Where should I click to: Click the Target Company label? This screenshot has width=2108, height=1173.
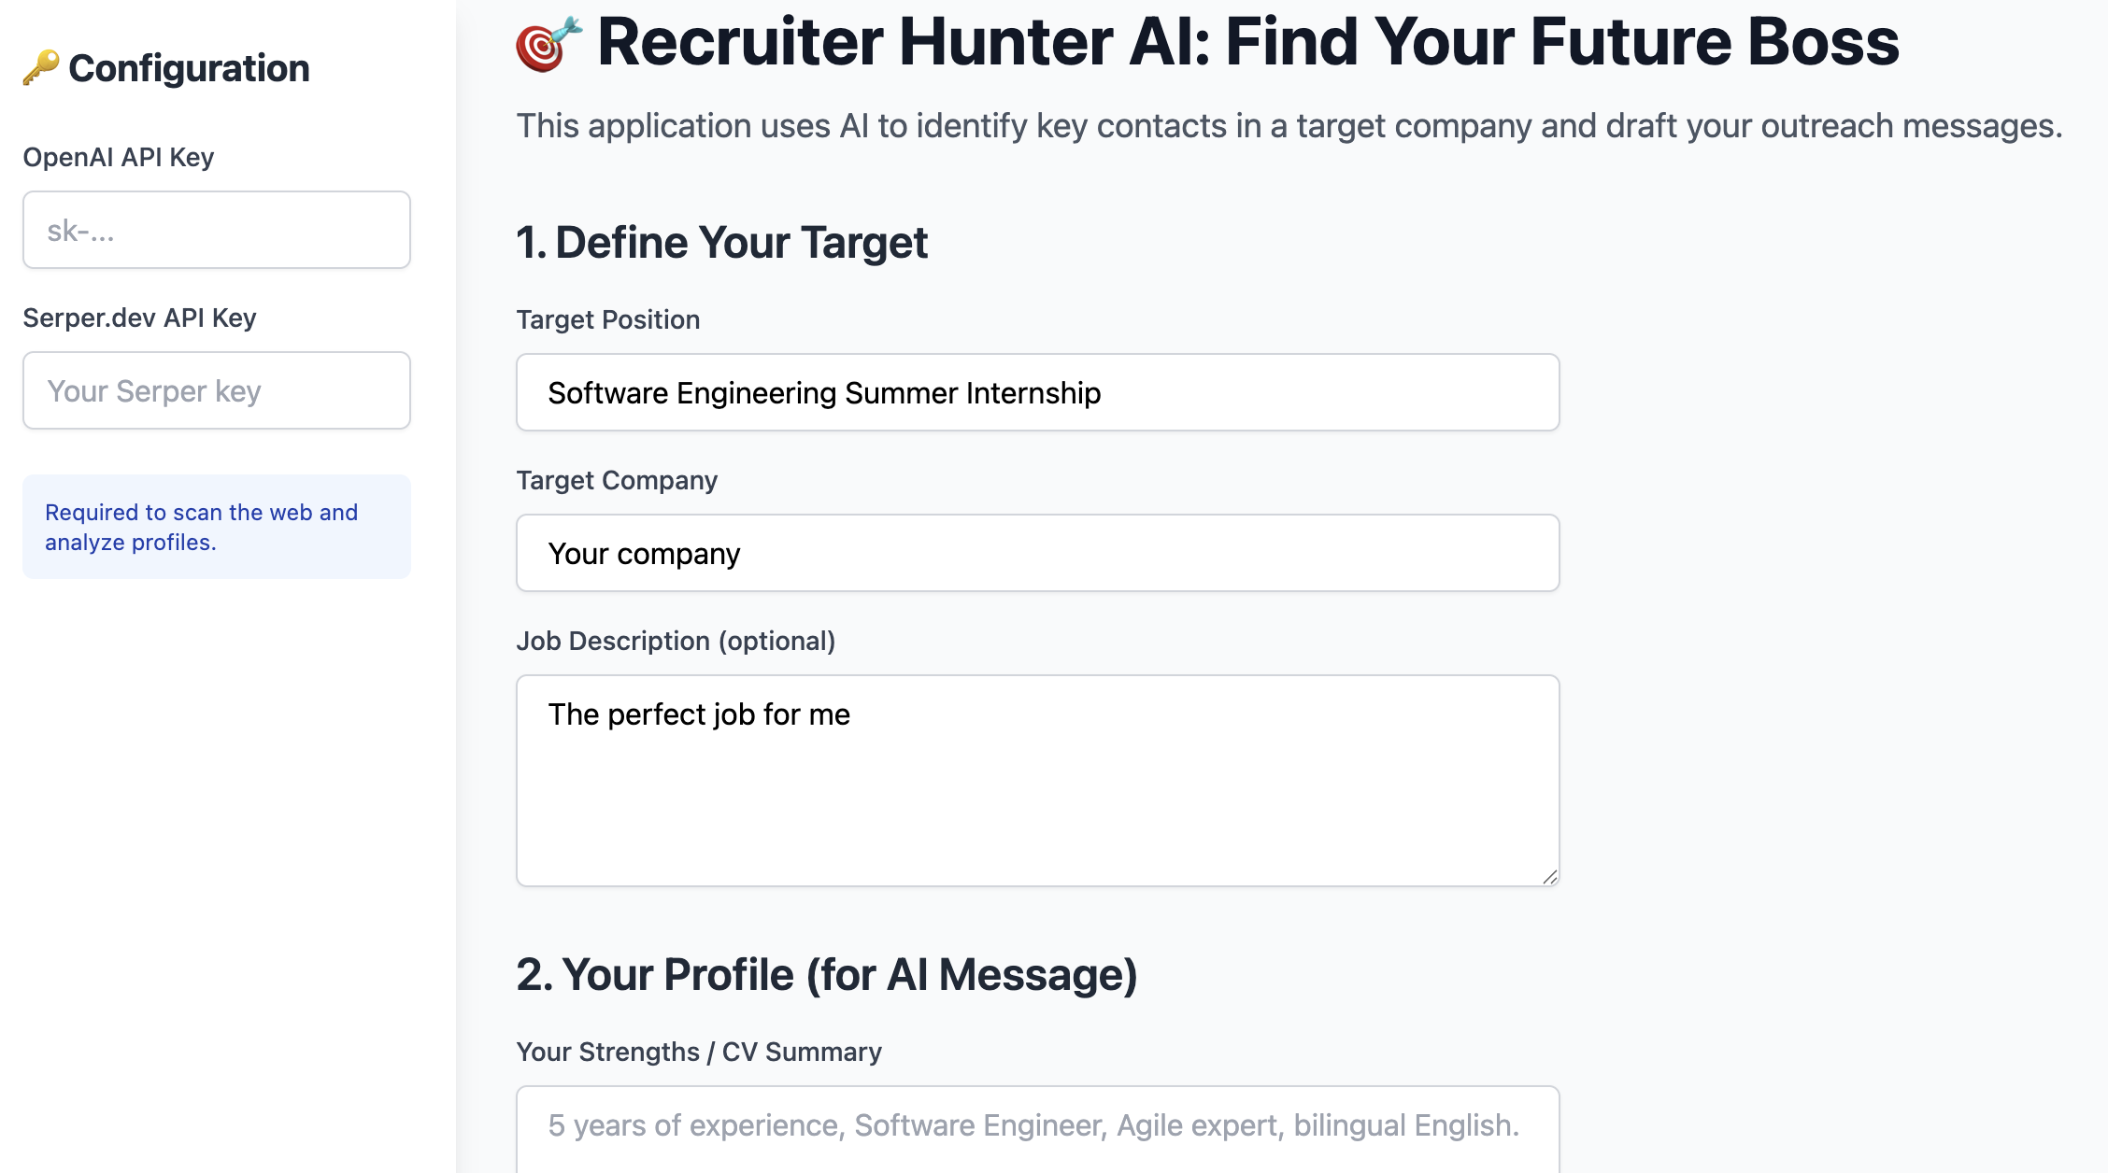point(616,480)
